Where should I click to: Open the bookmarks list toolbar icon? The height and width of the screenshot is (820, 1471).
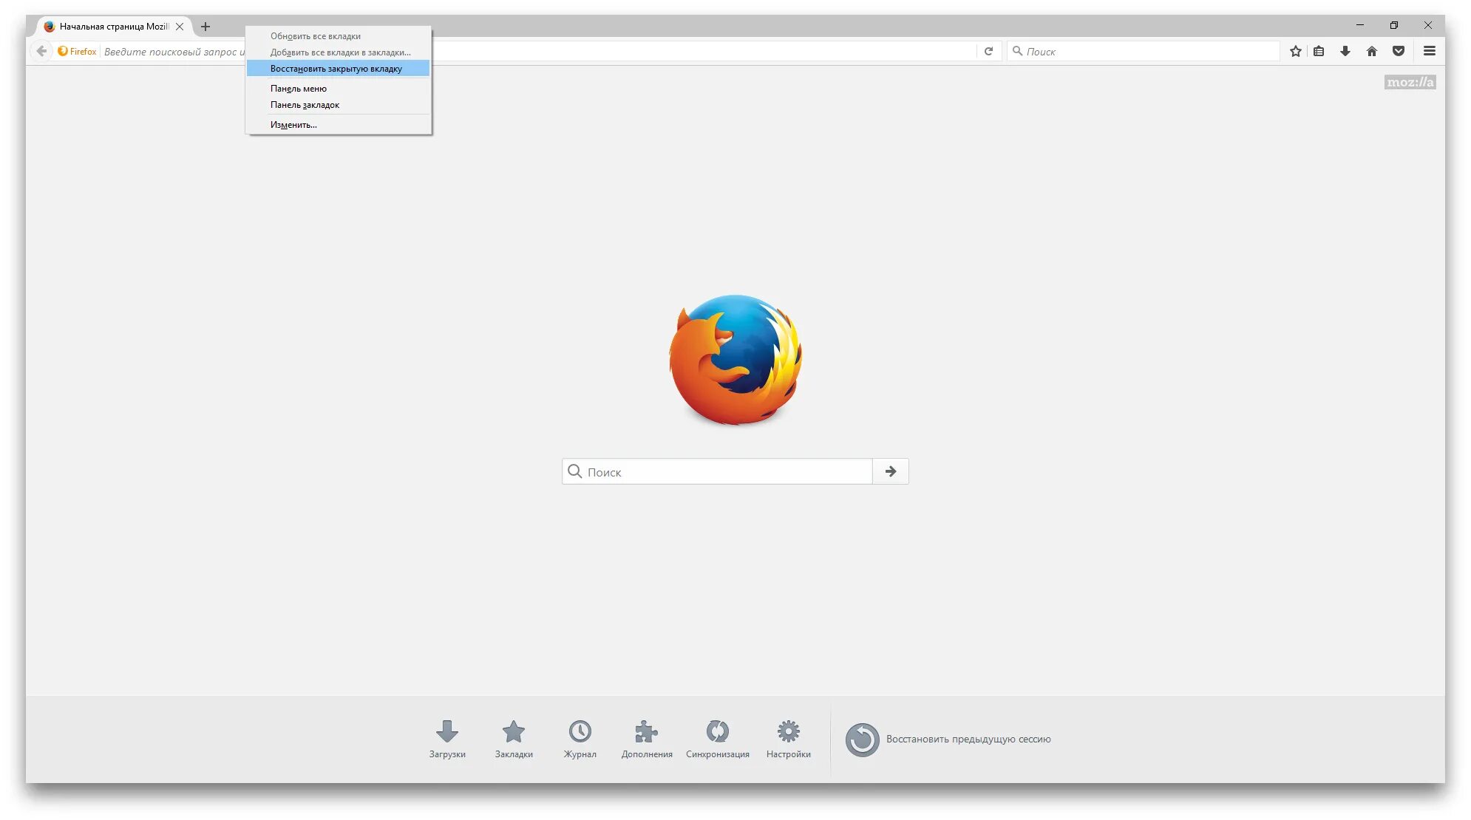coord(1319,51)
